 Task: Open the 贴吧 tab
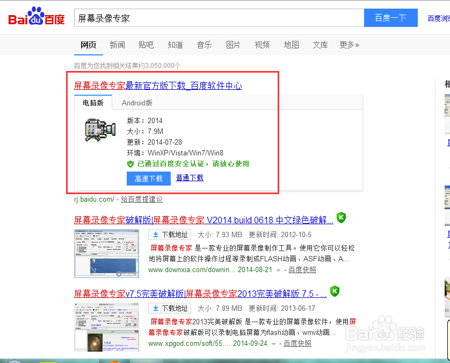point(146,45)
